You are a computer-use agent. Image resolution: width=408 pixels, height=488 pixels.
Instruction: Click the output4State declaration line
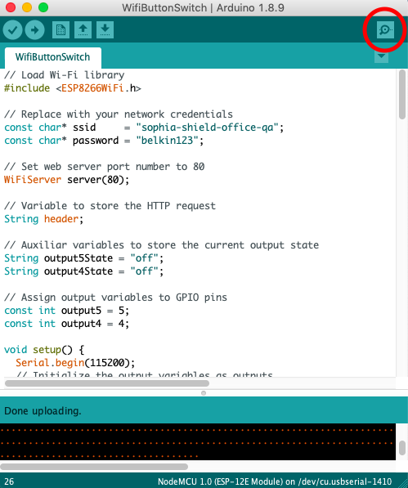click(x=83, y=271)
